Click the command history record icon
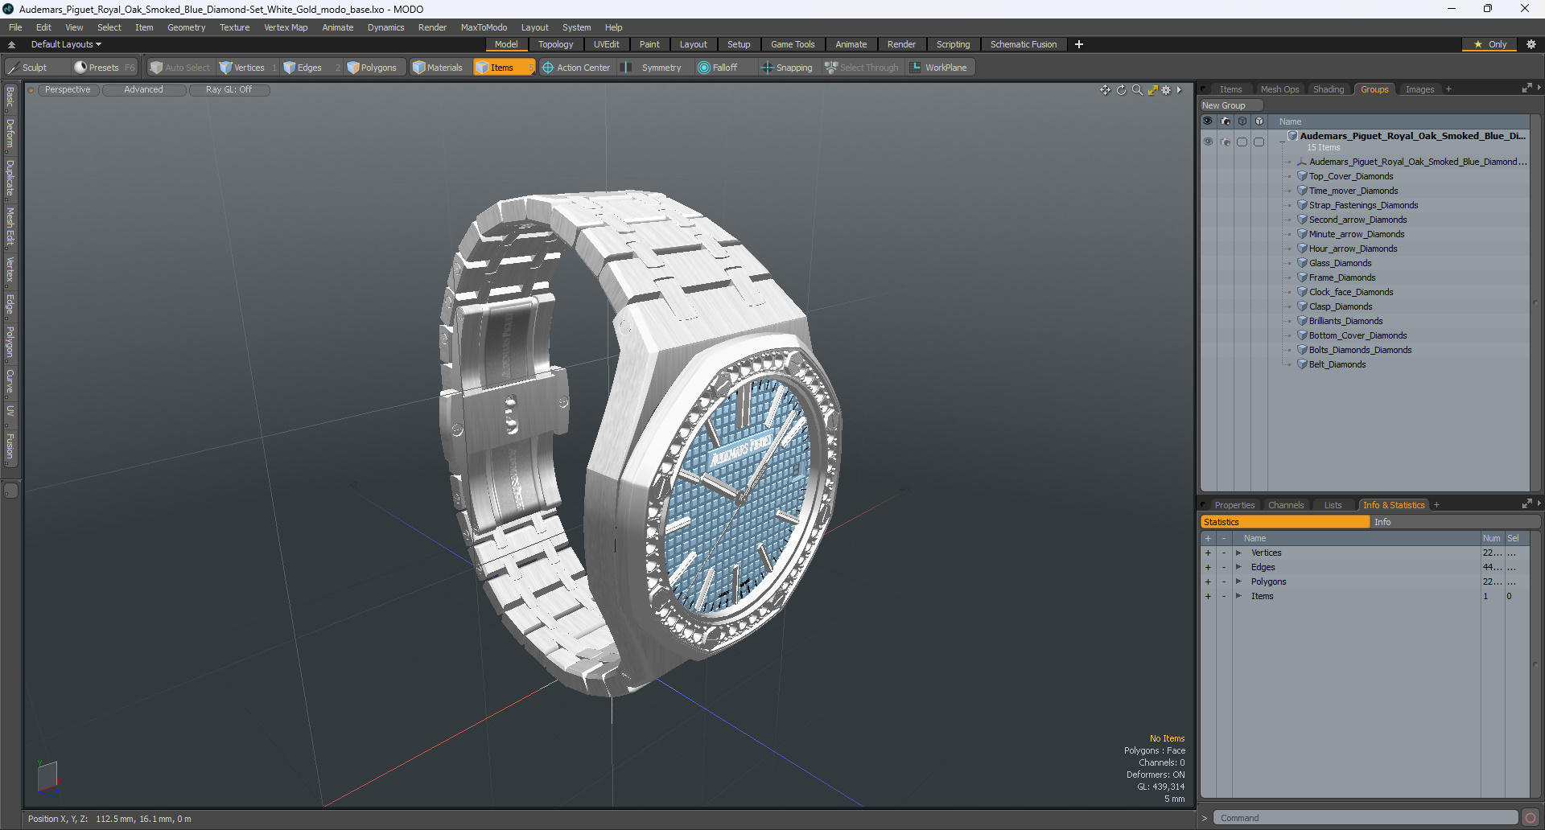The image size is (1545, 830). pos(1530,818)
